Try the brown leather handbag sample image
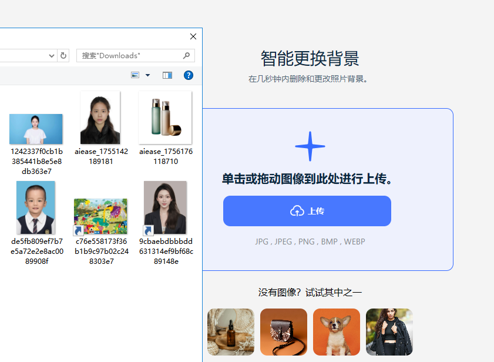Image resolution: width=494 pixels, height=362 pixels. pyautogui.click(x=284, y=332)
